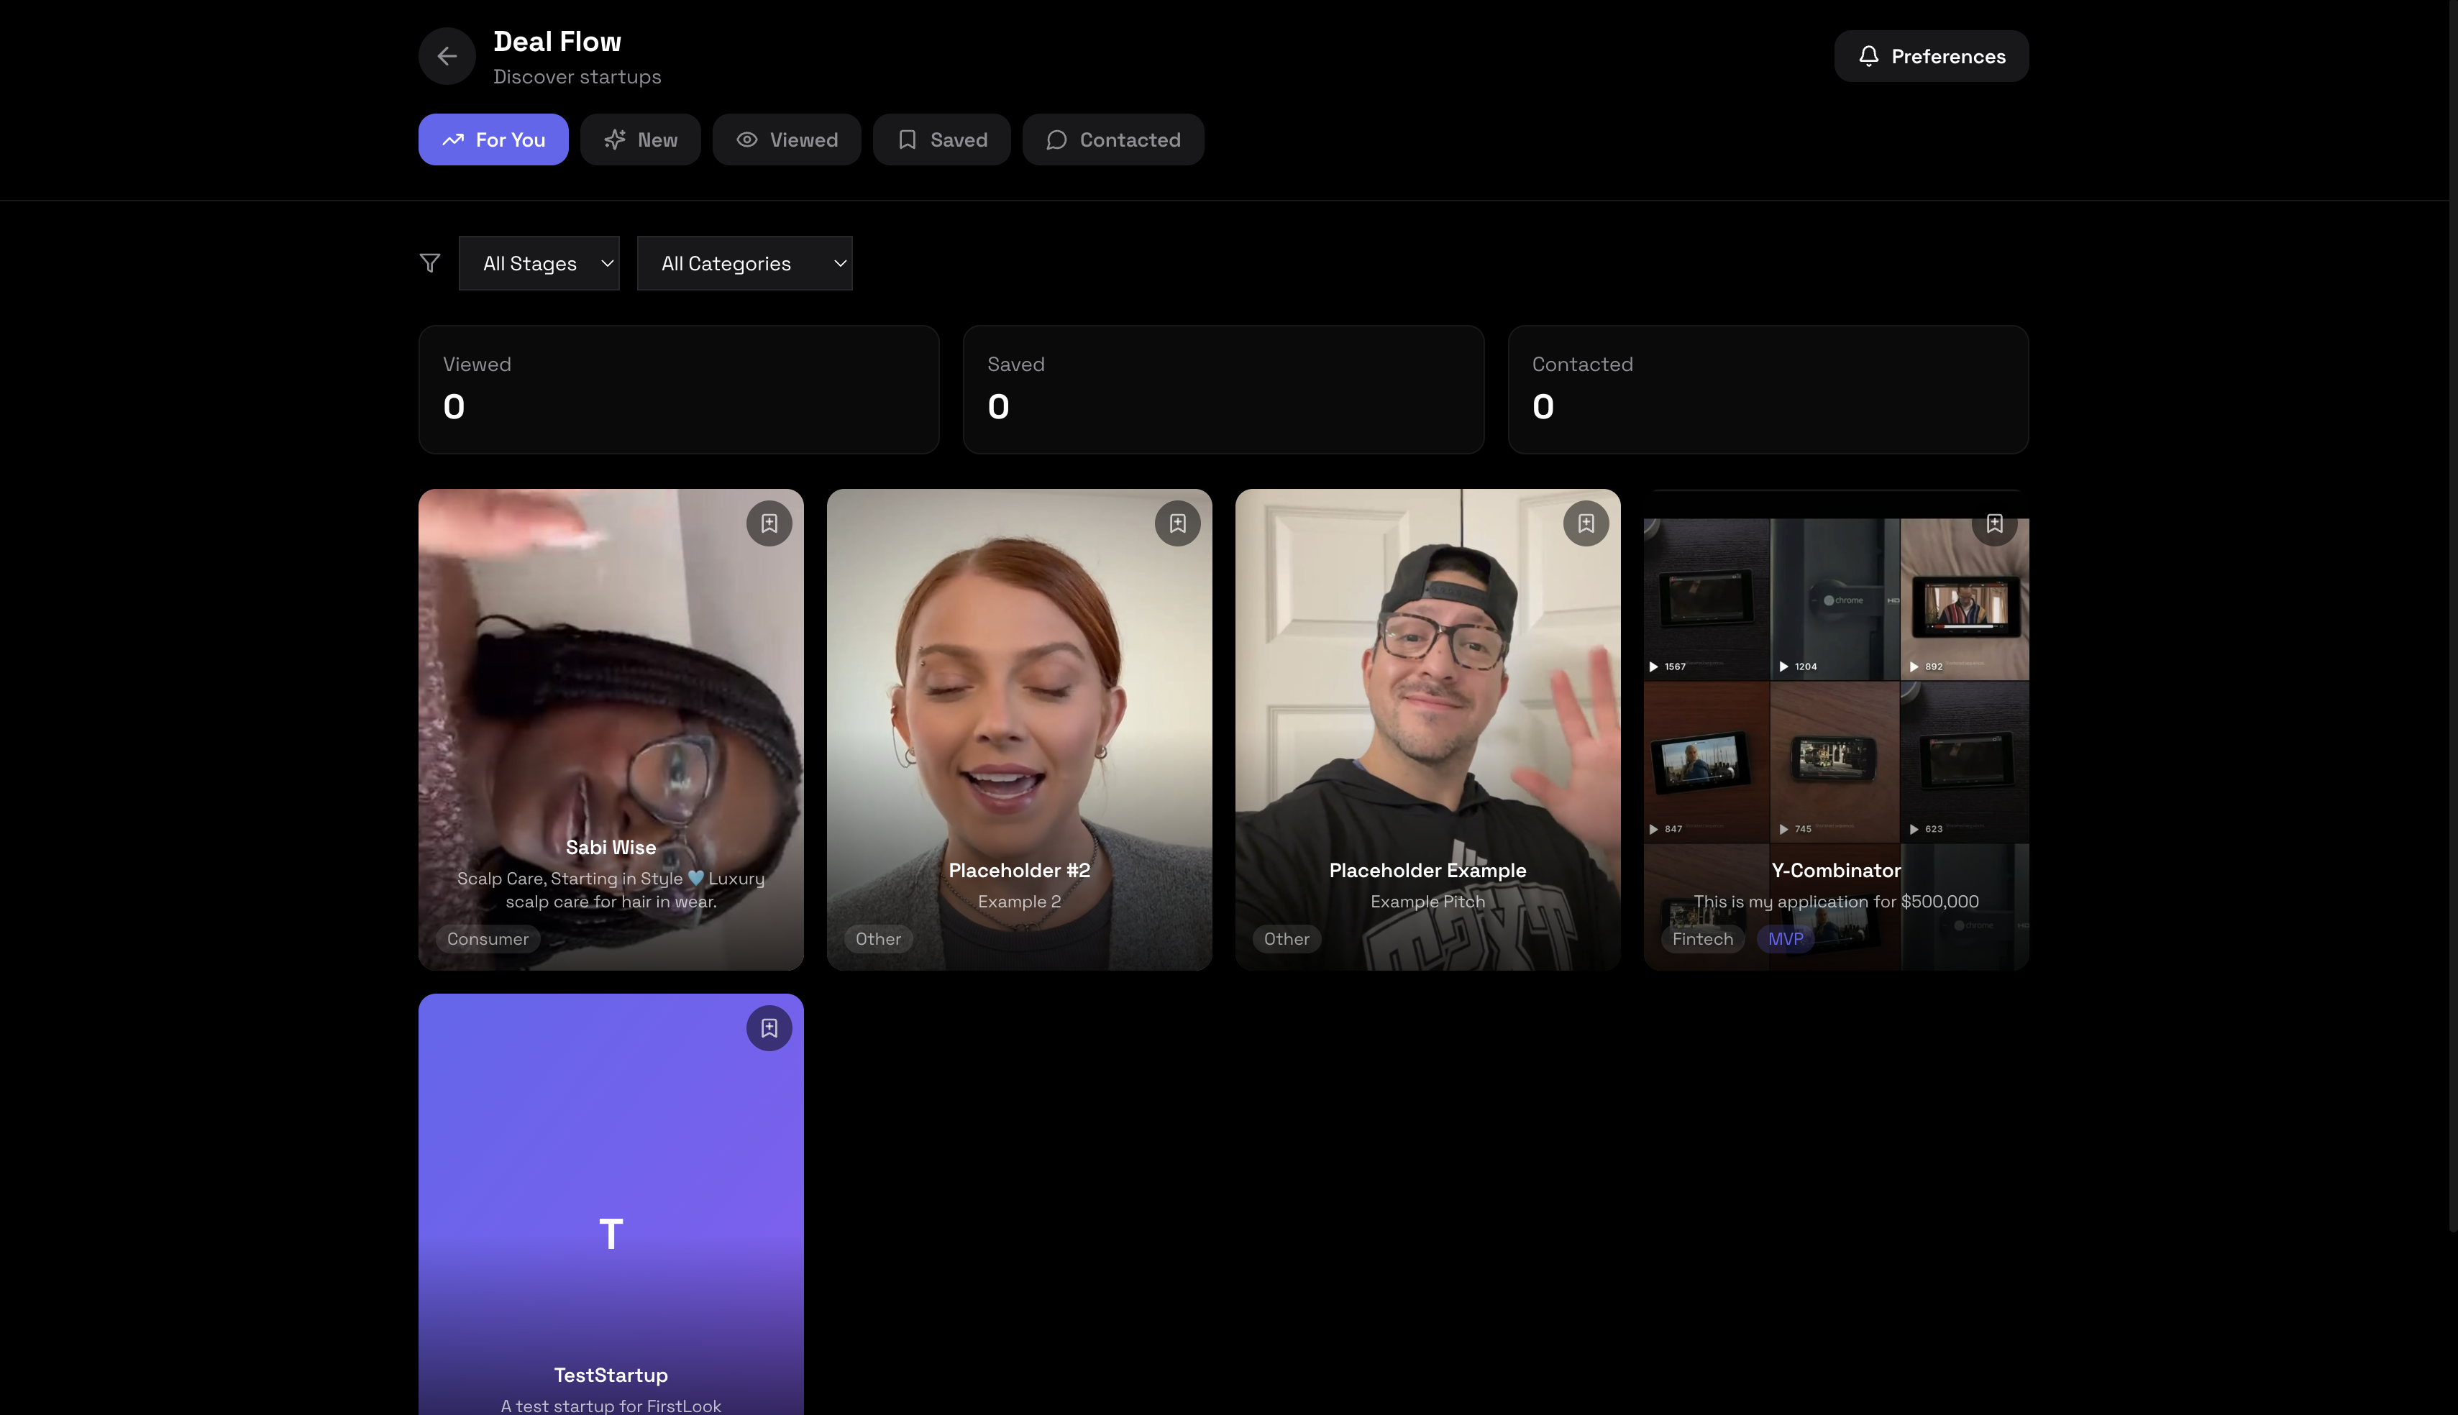Select the For You tab
Viewport: 2458px width, 1415px height.
coord(493,140)
